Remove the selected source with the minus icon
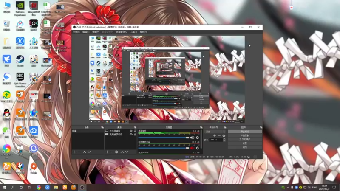340x191 pixels. click(x=112, y=152)
